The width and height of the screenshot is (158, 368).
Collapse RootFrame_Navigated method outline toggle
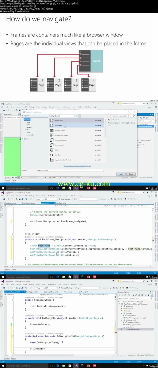(x=14, y=240)
